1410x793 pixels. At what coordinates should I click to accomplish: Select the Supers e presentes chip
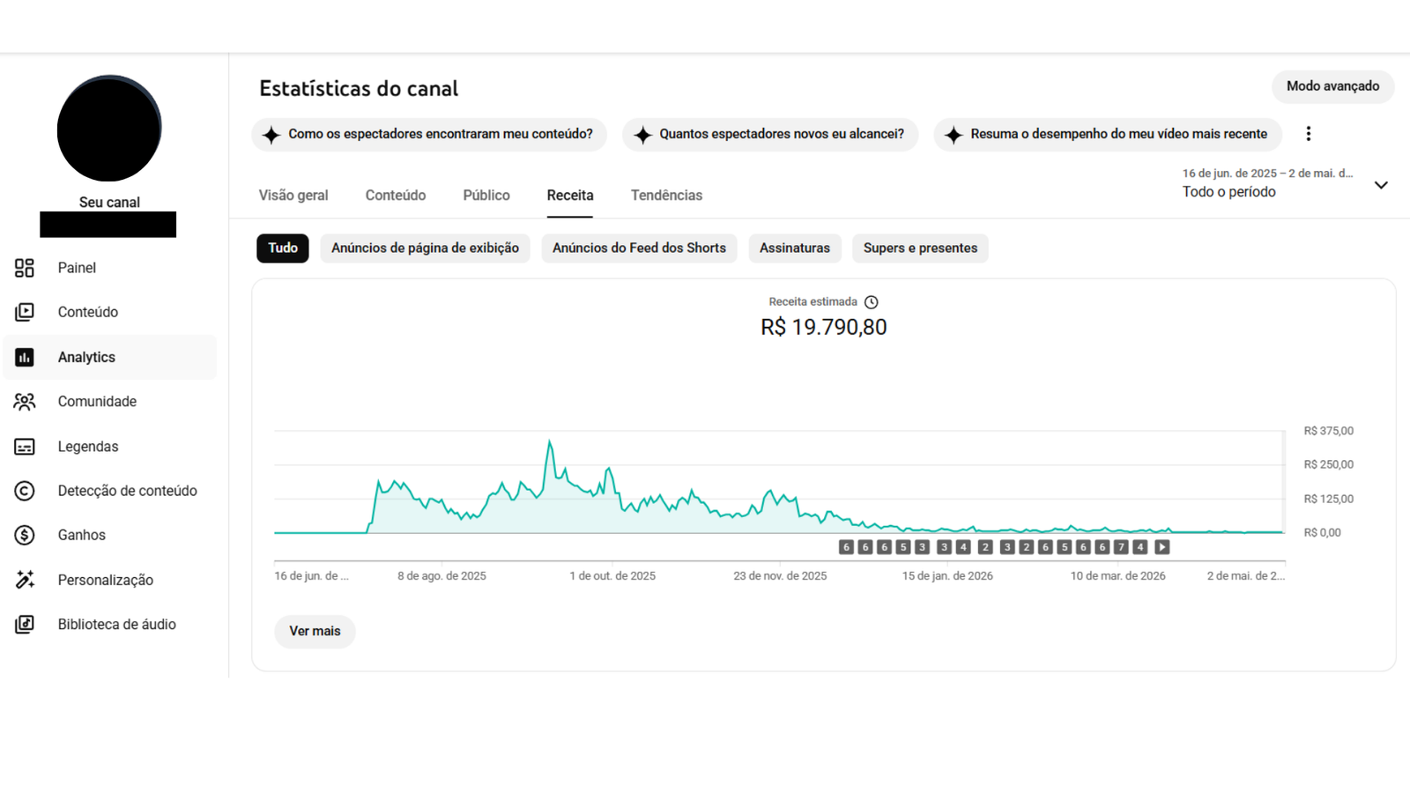[x=920, y=248]
